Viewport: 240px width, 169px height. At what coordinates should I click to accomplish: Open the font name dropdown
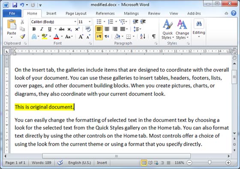[75, 22]
